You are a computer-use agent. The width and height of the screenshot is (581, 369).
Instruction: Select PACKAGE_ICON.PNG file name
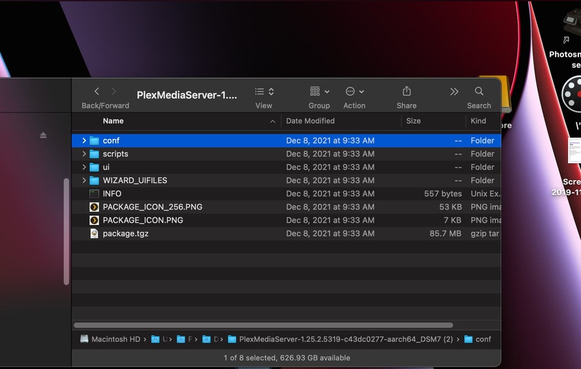[143, 220]
